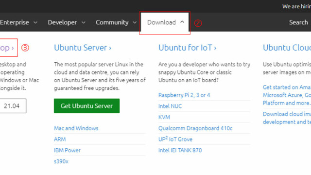Open the Intel IEI TANK 870 link
The height and width of the screenshot is (175, 311).
(180, 150)
